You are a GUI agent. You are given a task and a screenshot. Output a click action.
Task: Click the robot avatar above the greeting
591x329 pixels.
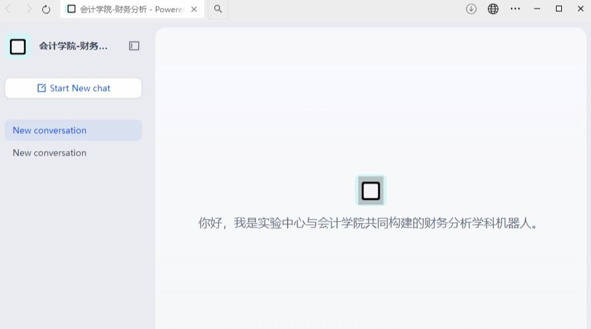(371, 191)
